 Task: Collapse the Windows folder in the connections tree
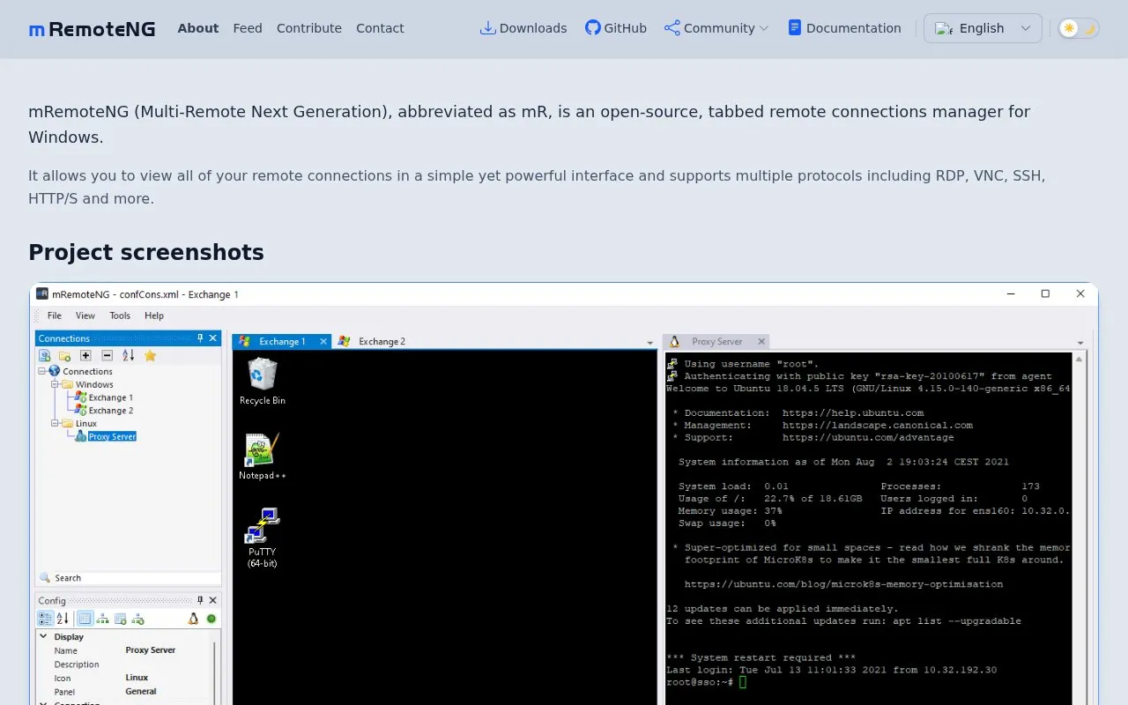[x=55, y=384]
